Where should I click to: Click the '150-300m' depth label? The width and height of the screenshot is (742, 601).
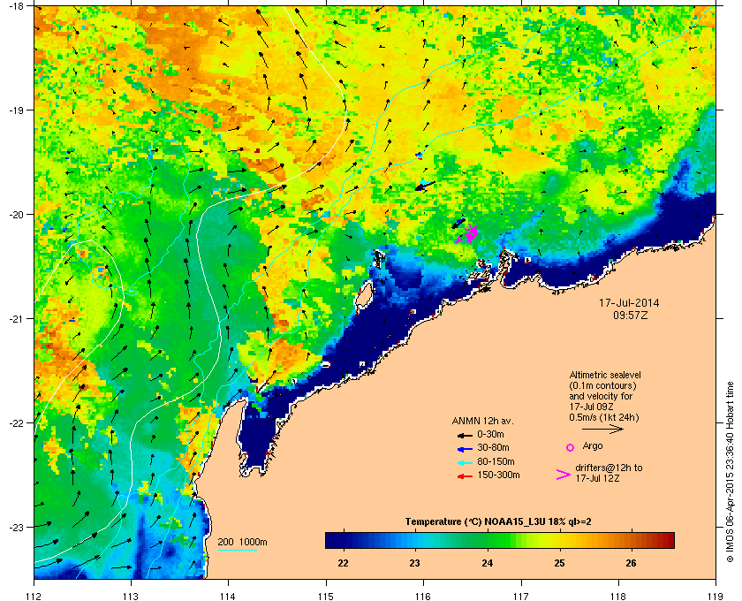(498, 475)
